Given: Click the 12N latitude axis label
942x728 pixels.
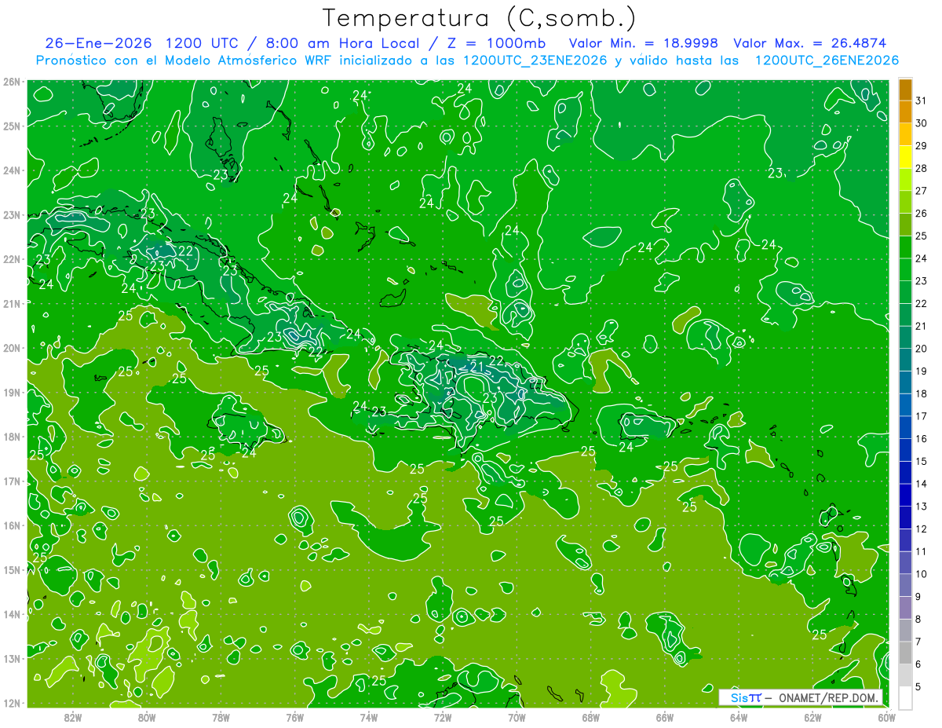Looking at the screenshot, I should tap(12, 703).
